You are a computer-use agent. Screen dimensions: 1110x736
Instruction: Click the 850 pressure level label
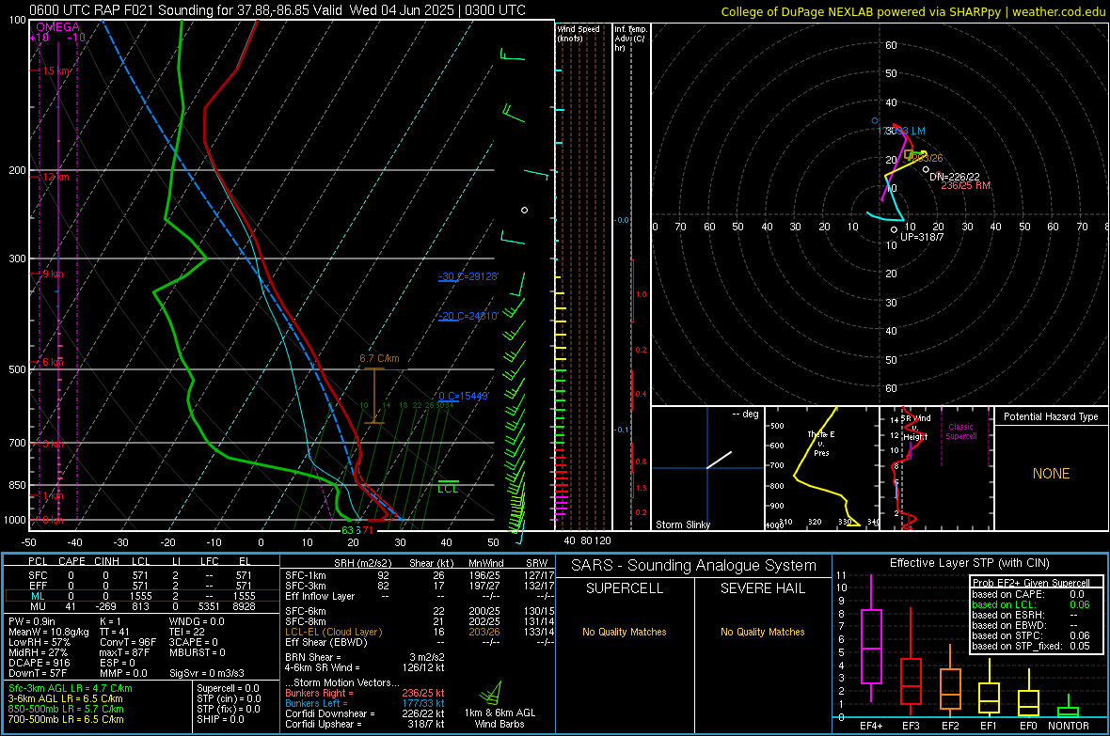17,485
